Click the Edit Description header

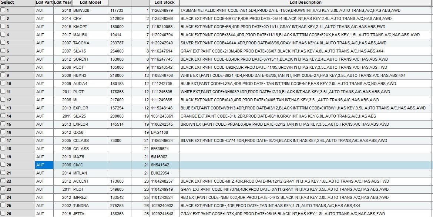(306, 3)
